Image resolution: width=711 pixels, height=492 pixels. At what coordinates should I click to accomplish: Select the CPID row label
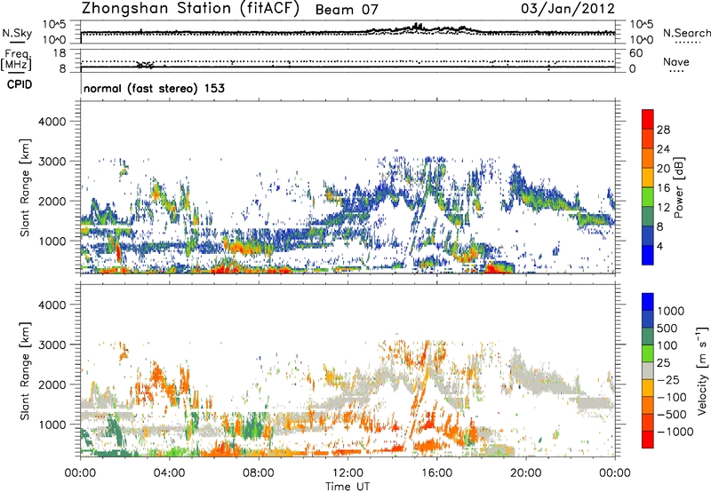point(20,84)
